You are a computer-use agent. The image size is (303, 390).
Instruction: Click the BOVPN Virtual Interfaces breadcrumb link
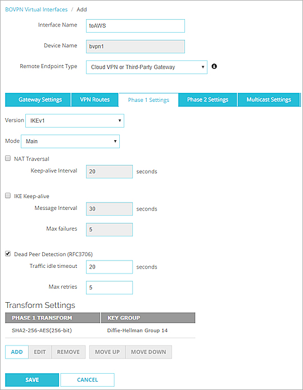(x=37, y=10)
